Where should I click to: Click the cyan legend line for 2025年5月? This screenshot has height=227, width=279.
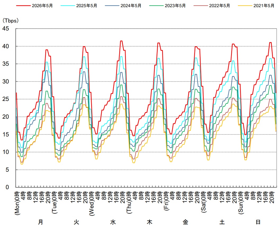coord(68,6)
